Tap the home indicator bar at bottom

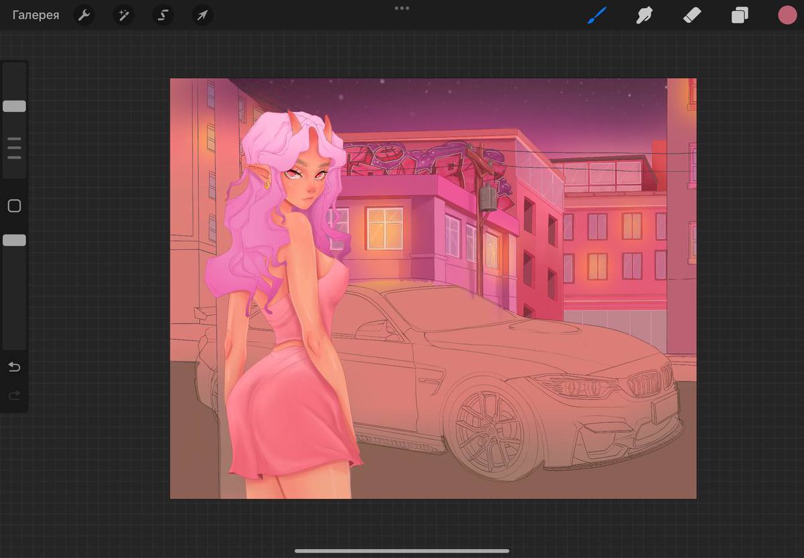coord(401,552)
